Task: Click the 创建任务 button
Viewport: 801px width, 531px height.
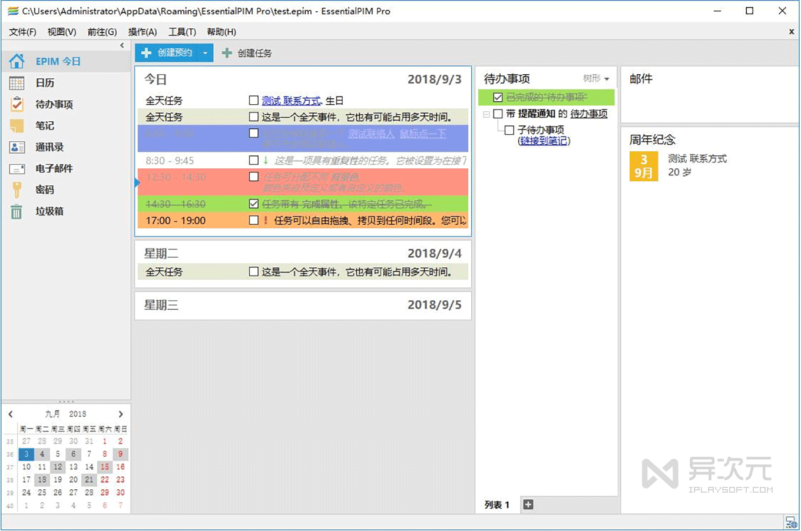Action: coord(247,53)
